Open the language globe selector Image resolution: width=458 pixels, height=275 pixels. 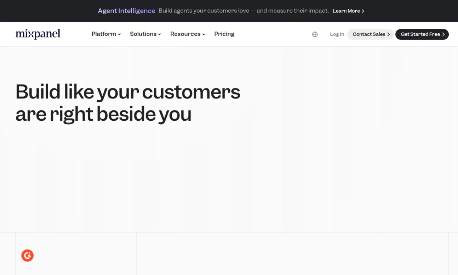[315, 34]
